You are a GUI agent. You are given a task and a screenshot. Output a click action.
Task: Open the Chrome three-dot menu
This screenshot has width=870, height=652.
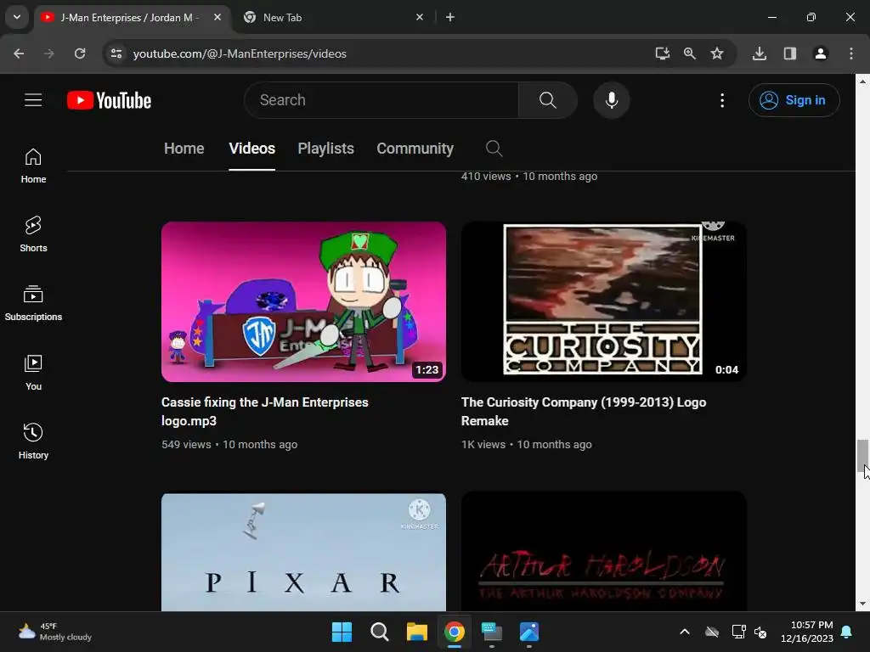[x=851, y=53]
